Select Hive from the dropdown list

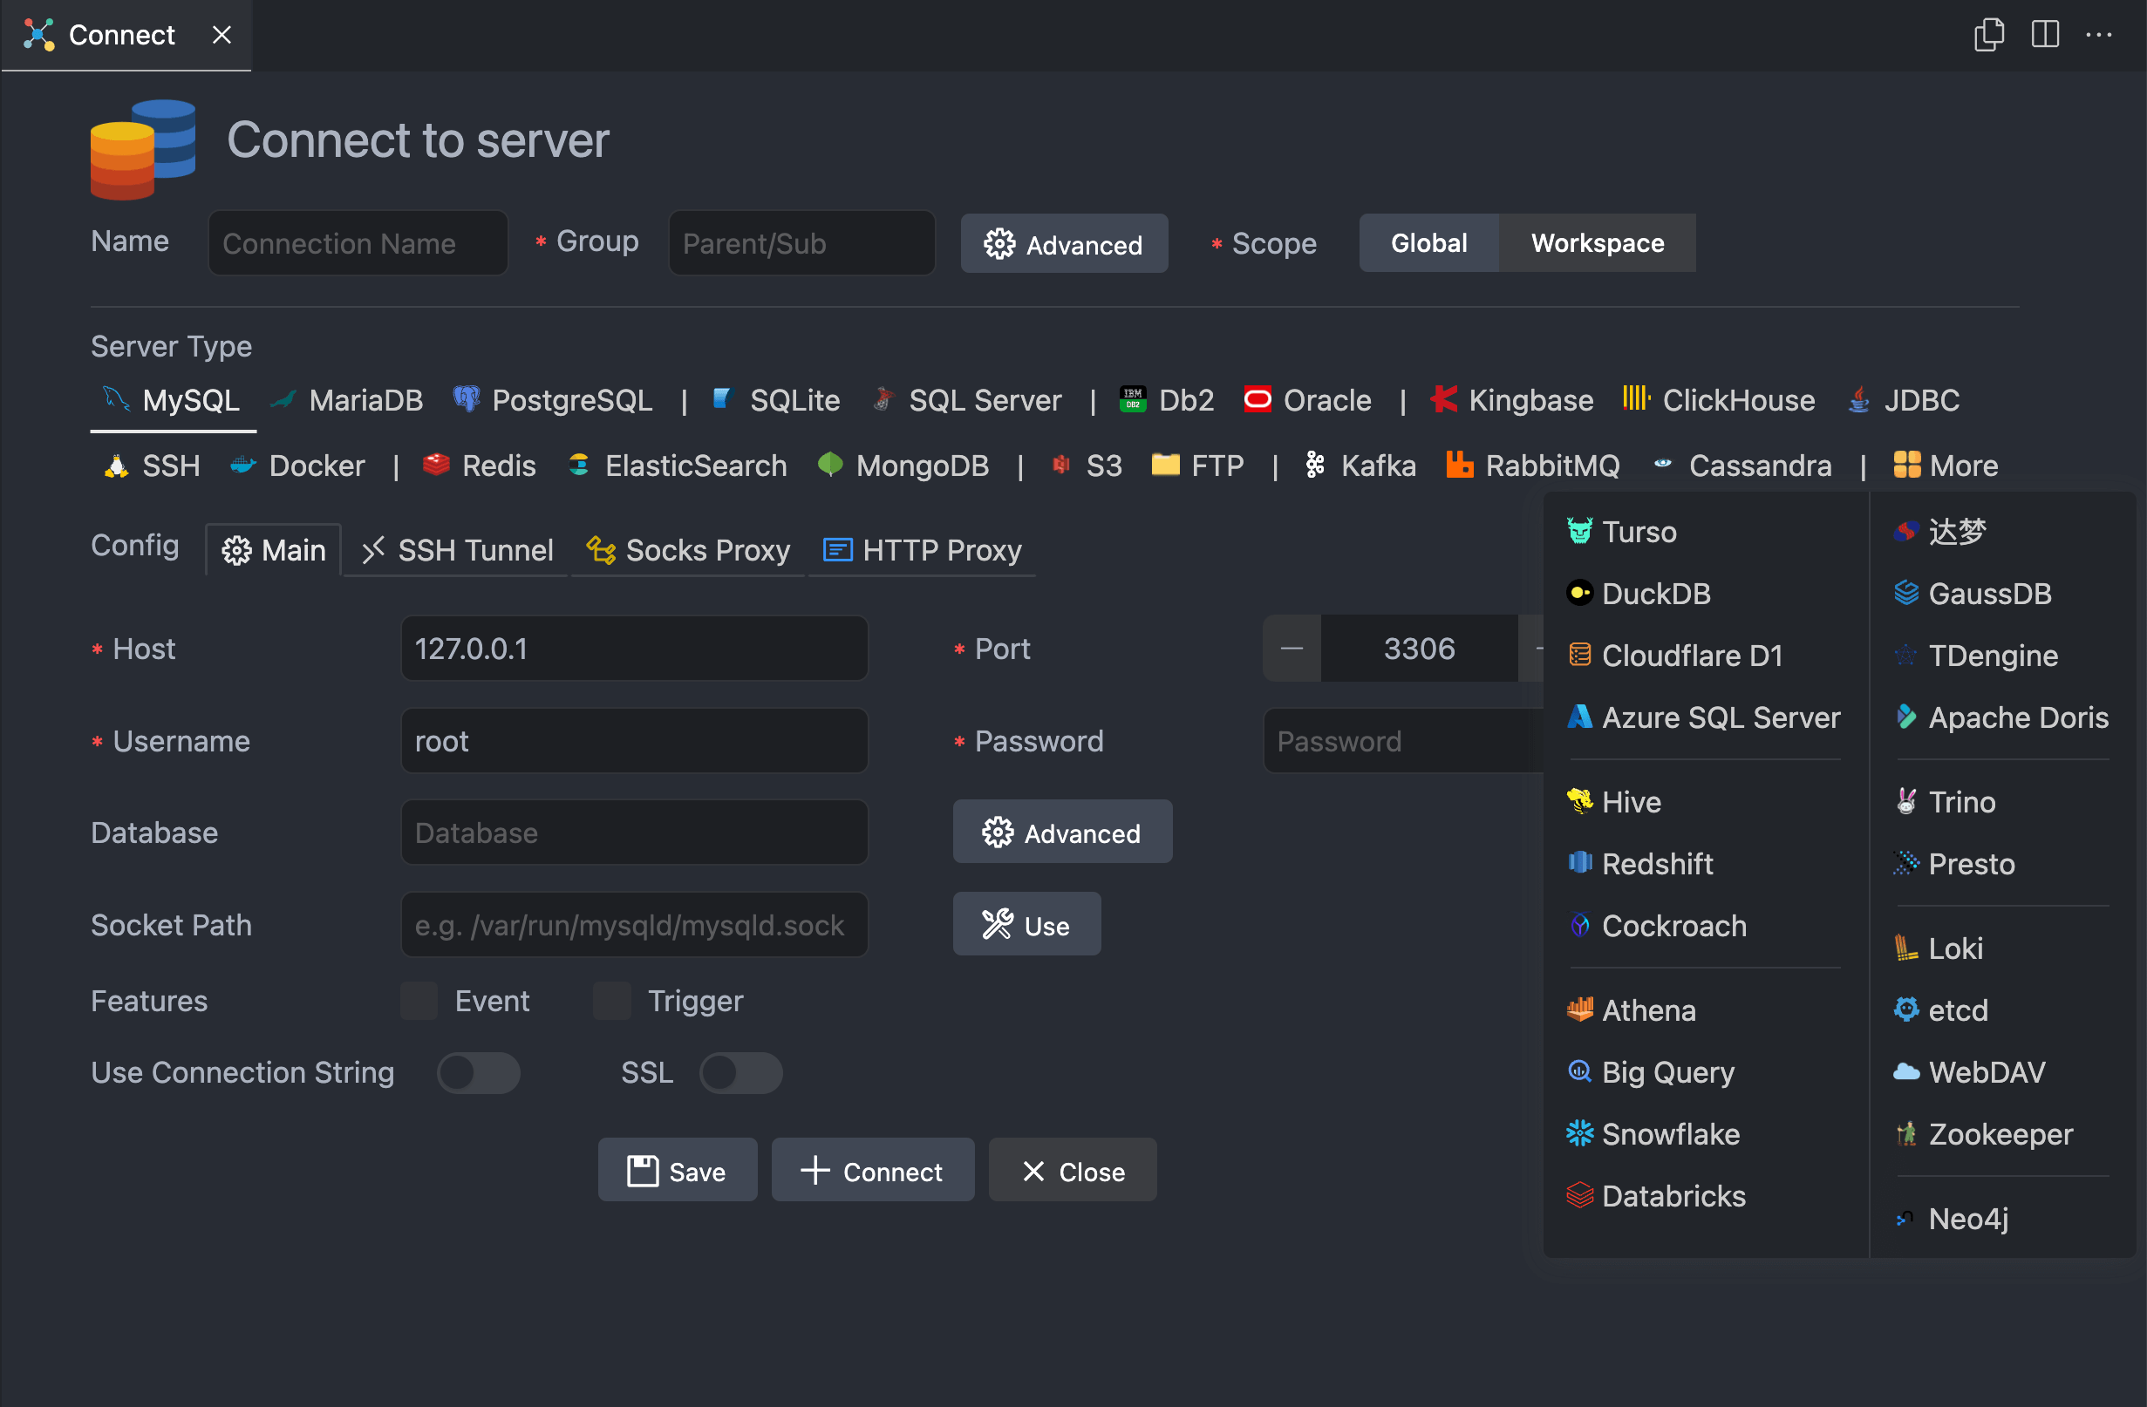[x=1614, y=802]
